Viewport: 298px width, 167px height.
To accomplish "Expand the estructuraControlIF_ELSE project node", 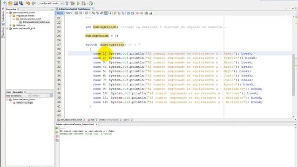I will [7, 28].
